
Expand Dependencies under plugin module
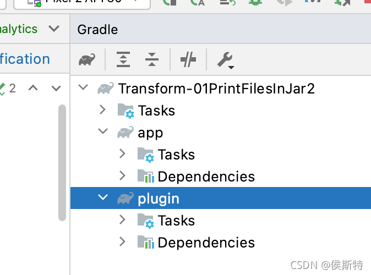pos(122,241)
